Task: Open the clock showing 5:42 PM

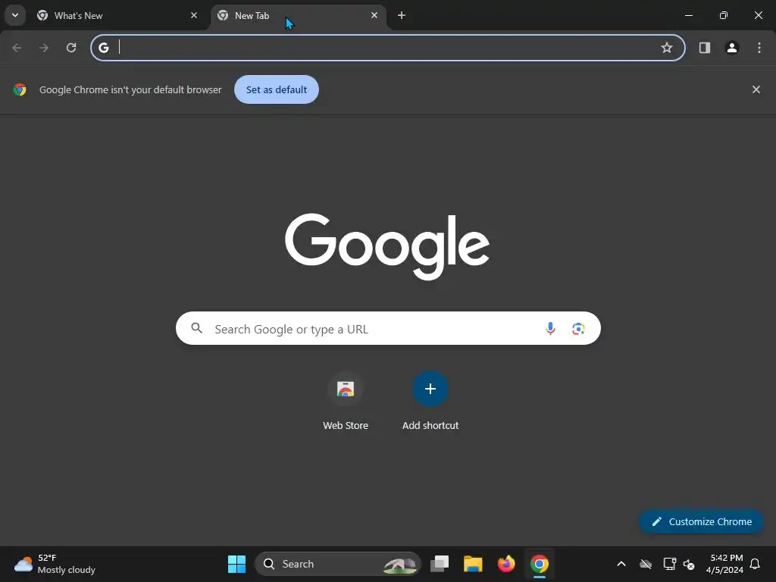Action: click(x=725, y=564)
